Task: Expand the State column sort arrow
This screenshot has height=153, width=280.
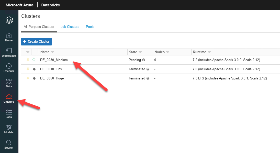Action: pyautogui.click(x=140, y=52)
